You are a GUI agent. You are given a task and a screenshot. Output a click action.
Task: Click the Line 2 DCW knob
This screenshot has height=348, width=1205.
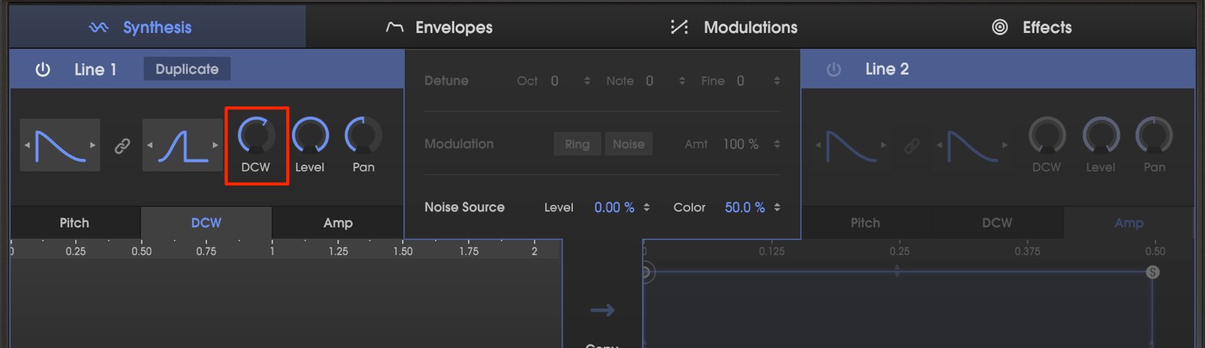1047,135
